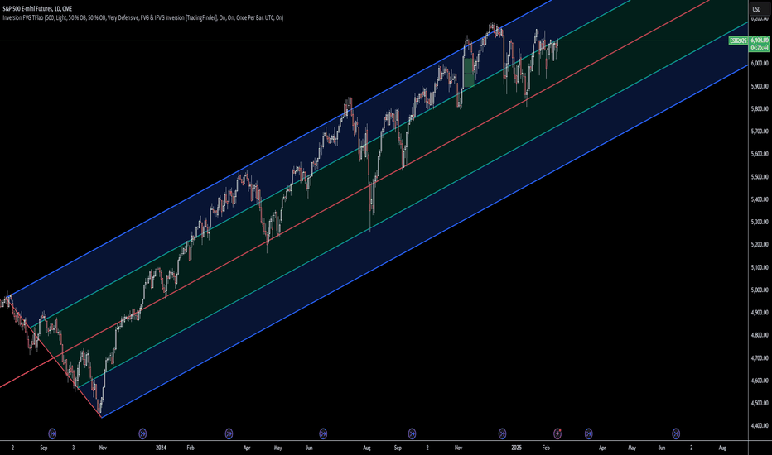Click the 5,300.00 price axis label
The width and height of the screenshot is (772, 455).
pyautogui.click(x=760, y=222)
